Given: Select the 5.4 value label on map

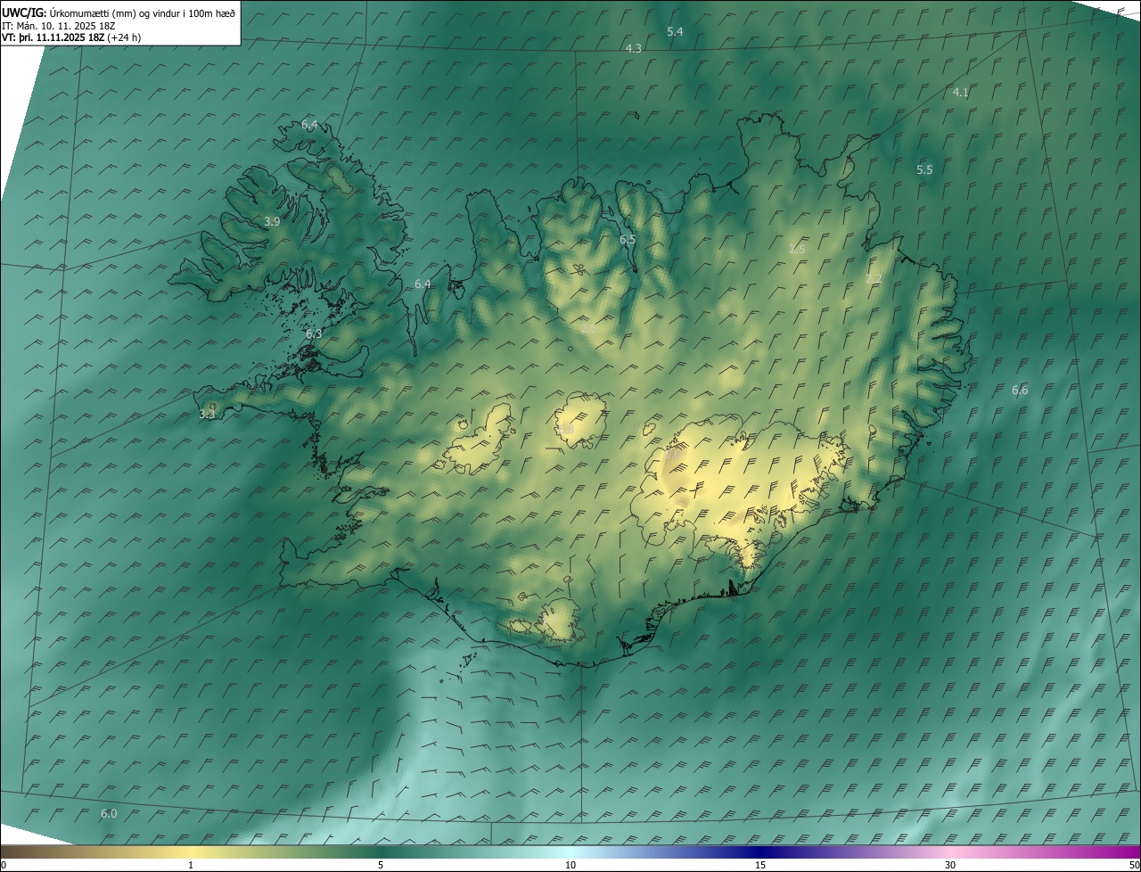Looking at the screenshot, I should coord(675,32).
